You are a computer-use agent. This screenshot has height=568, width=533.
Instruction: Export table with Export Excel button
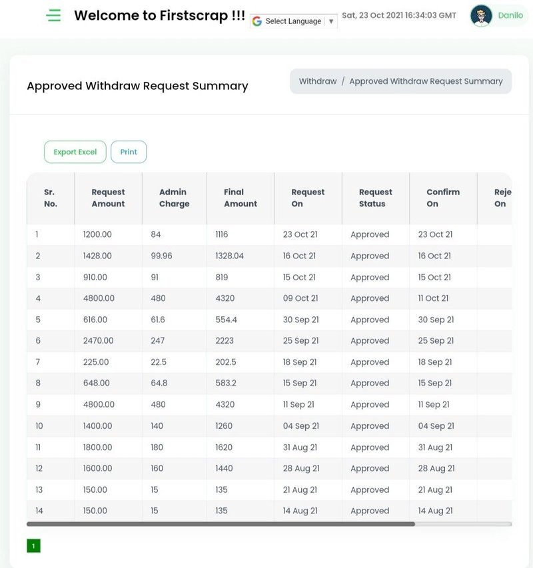pos(75,152)
